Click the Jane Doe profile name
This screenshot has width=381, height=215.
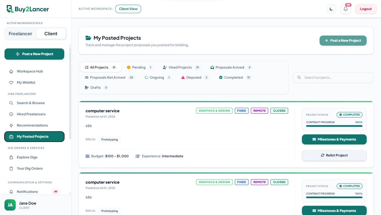click(27, 203)
